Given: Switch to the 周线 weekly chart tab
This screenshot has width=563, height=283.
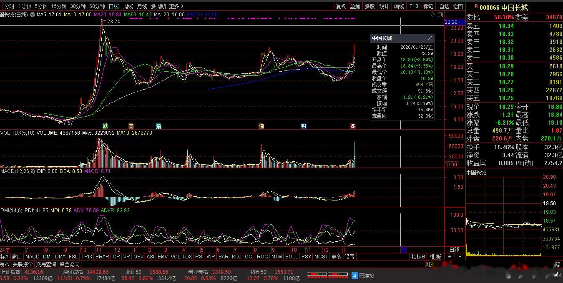Looking at the screenshot, I should [128, 6].
